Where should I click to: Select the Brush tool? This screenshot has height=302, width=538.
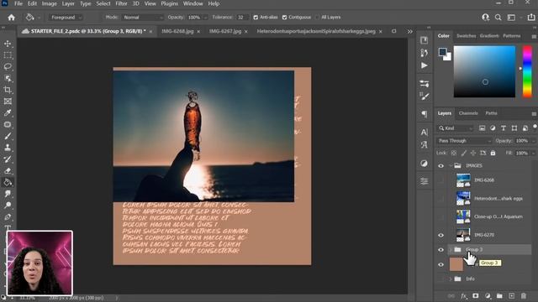point(8,136)
